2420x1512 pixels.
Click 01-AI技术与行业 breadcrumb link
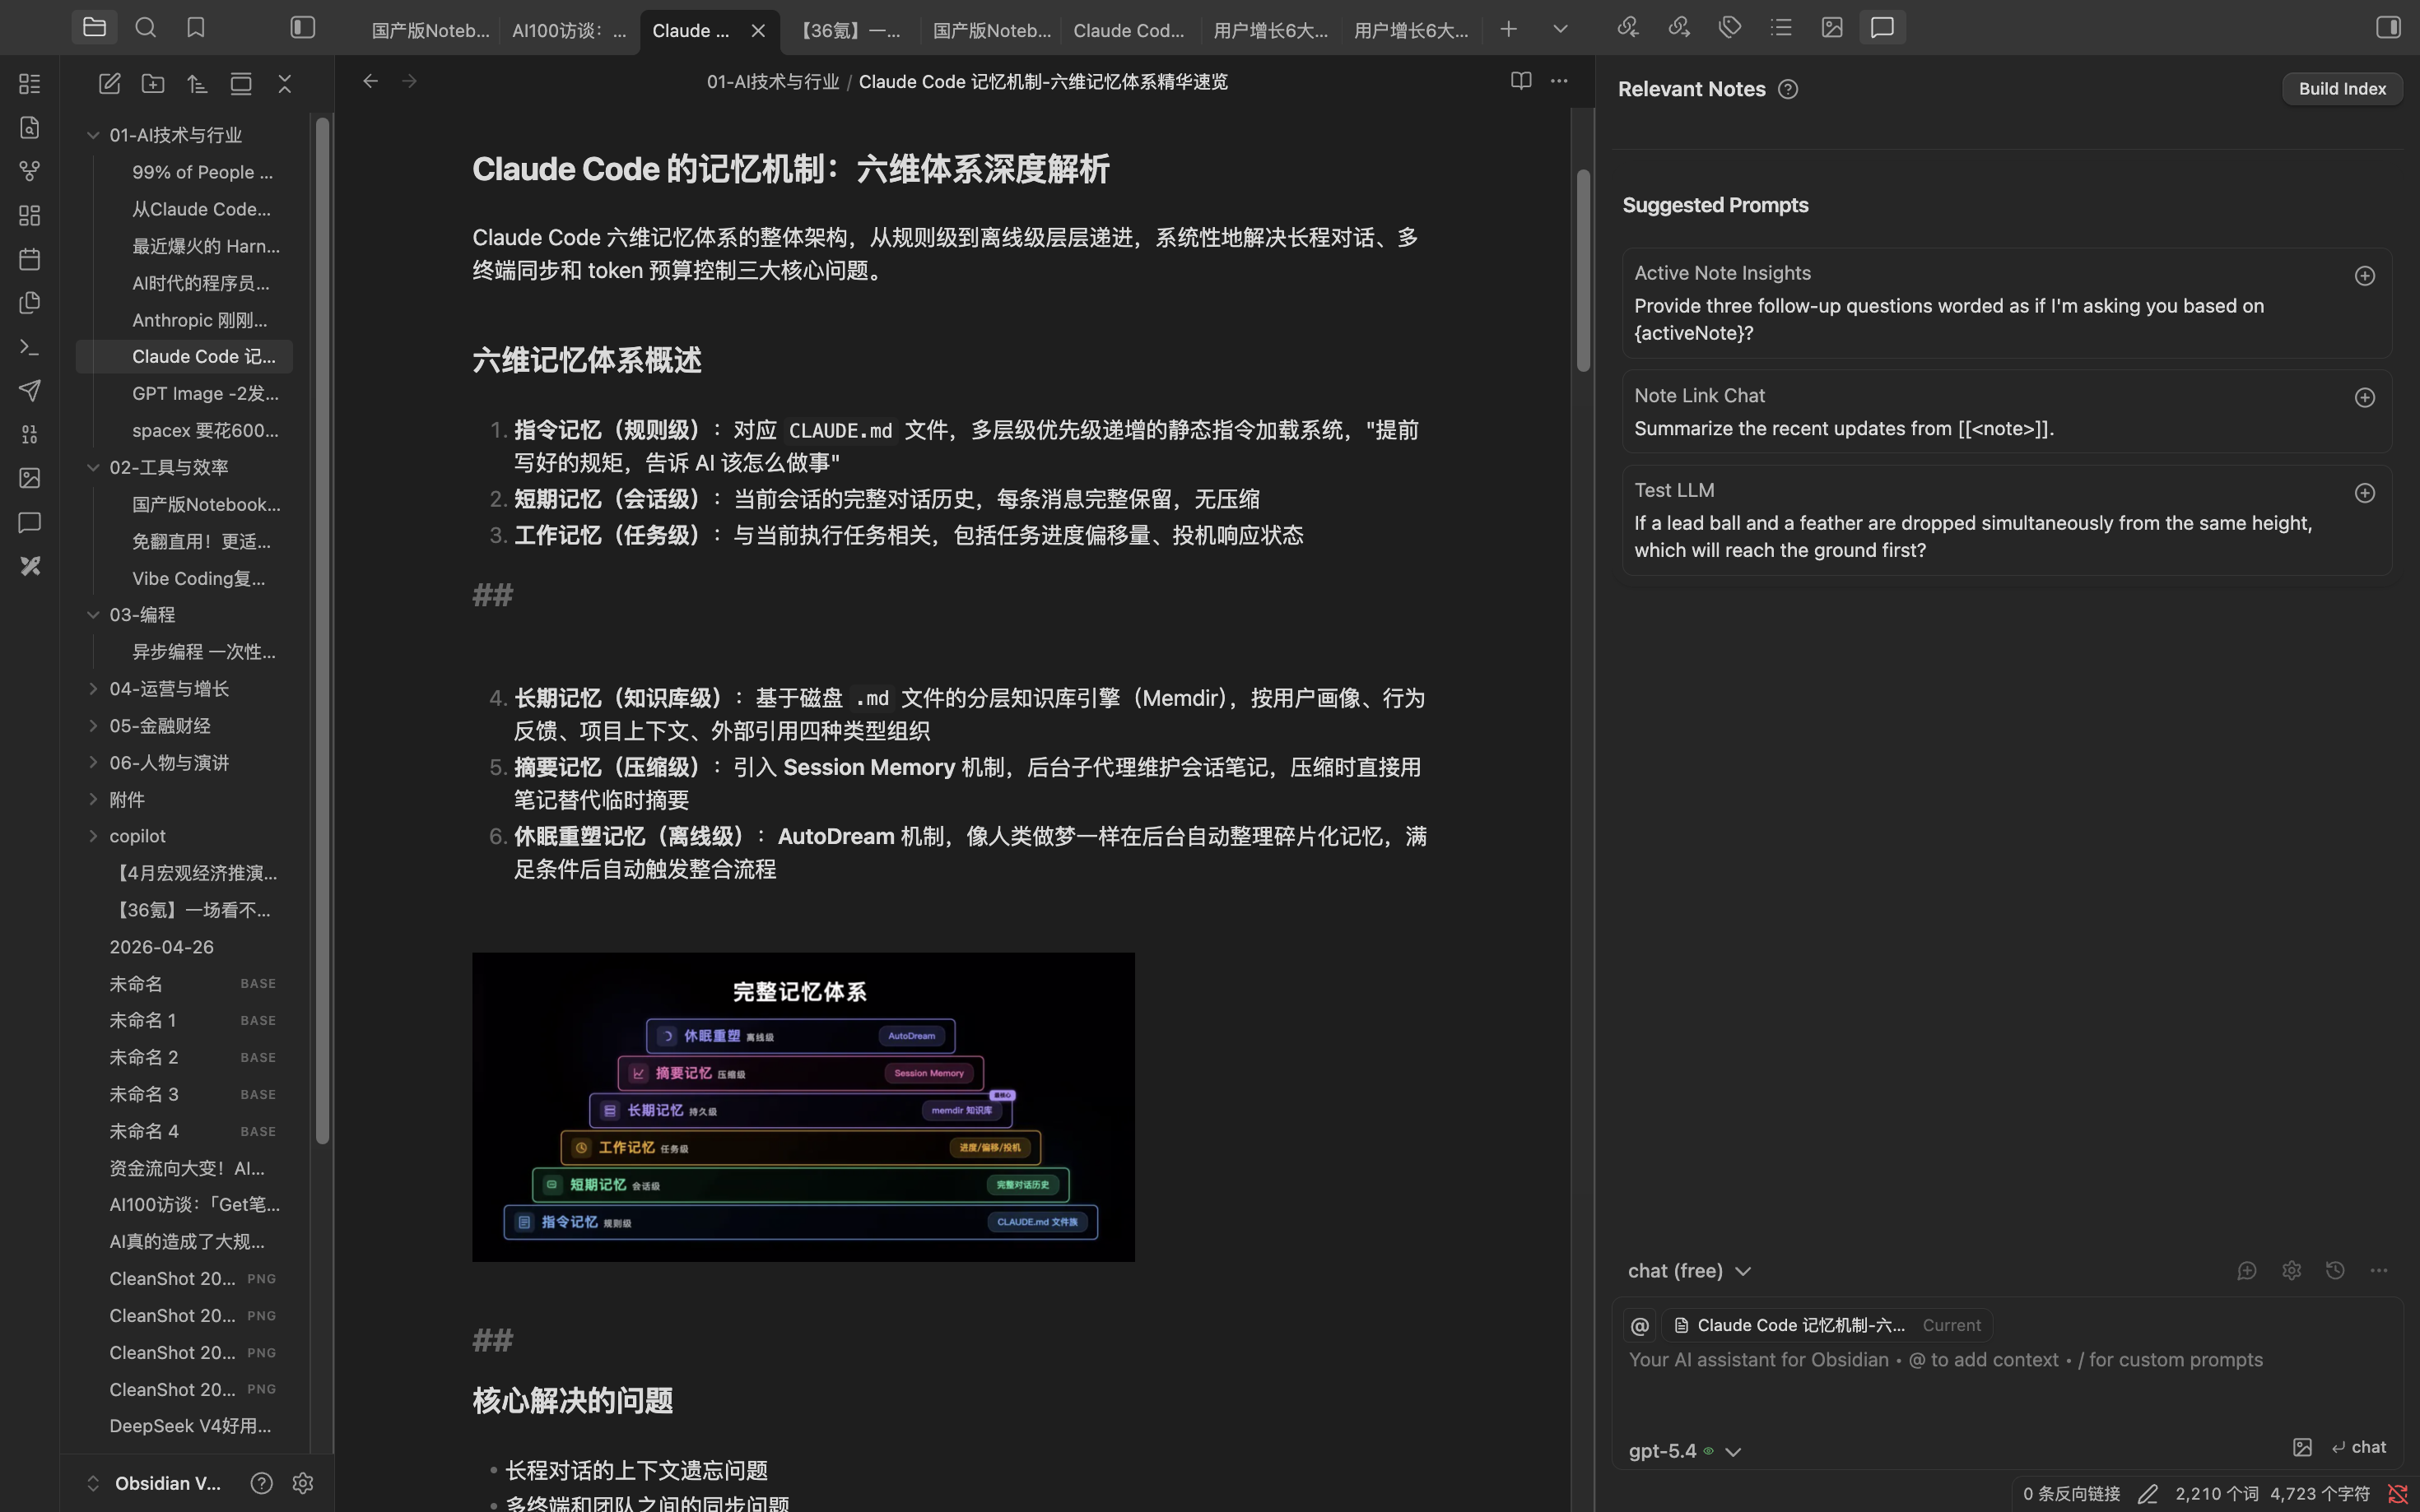click(x=772, y=82)
